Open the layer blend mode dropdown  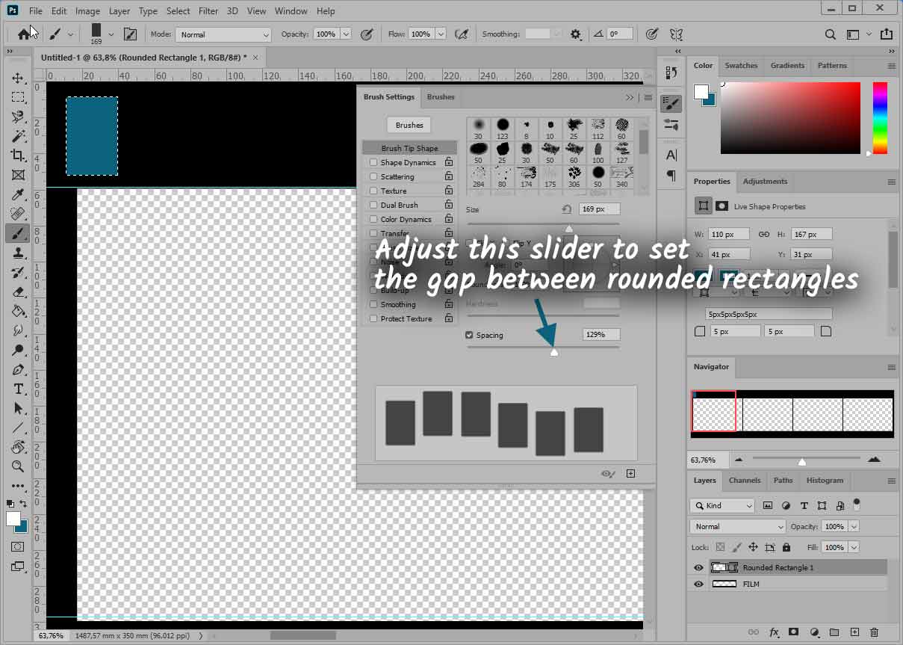tap(738, 526)
